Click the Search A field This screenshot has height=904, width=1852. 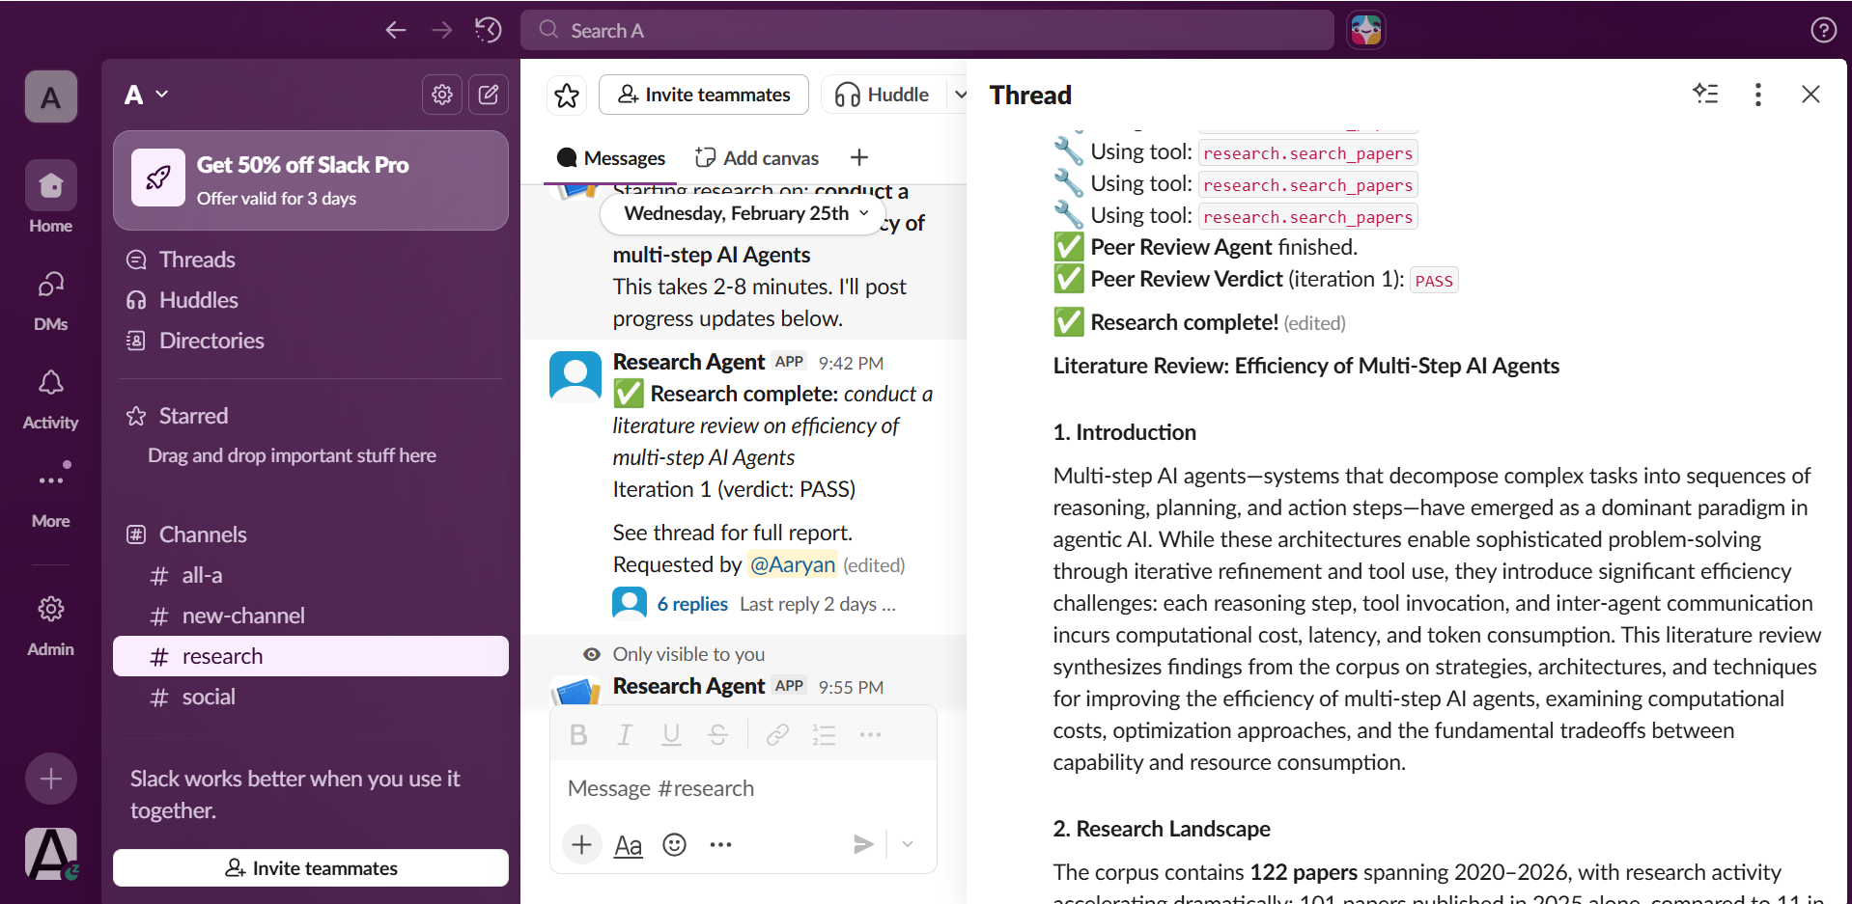click(x=927, y=30)
